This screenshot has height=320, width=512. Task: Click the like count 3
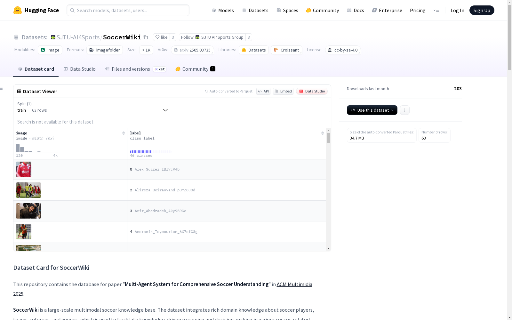(173, 37)
